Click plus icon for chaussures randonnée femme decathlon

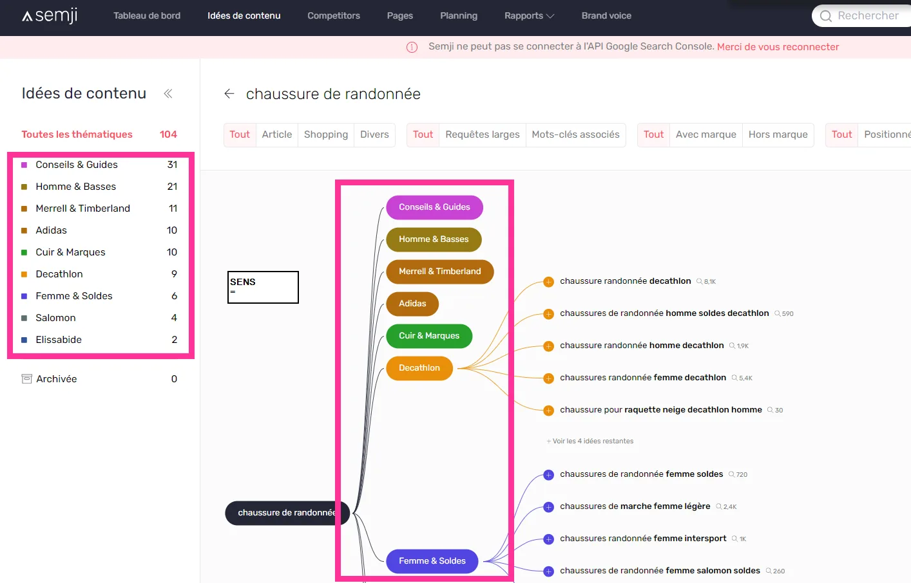point(549,378)
